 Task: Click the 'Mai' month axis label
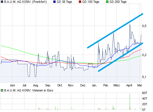point(140,85)
